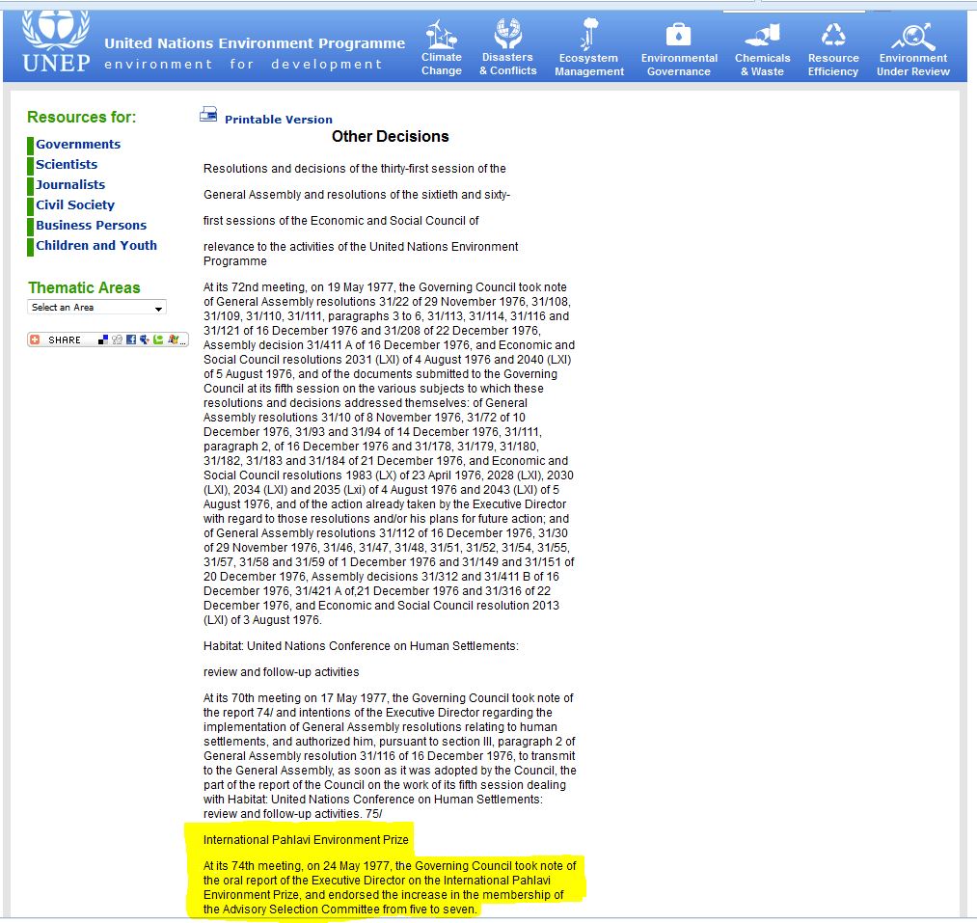Open the Chemicals & Waste spilled barrel icon
977x923 pixels.
click(x=762, y=36)
